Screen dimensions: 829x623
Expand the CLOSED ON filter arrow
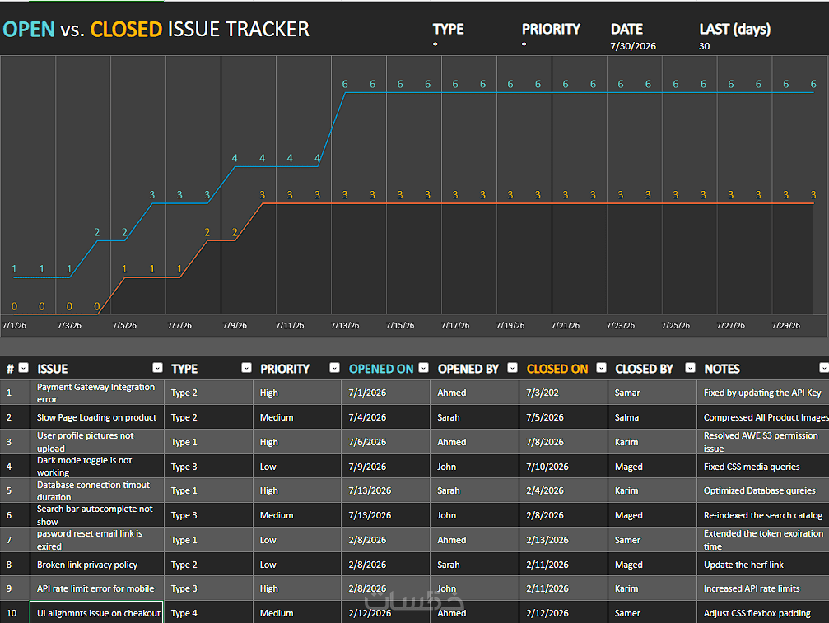point(601,368)
